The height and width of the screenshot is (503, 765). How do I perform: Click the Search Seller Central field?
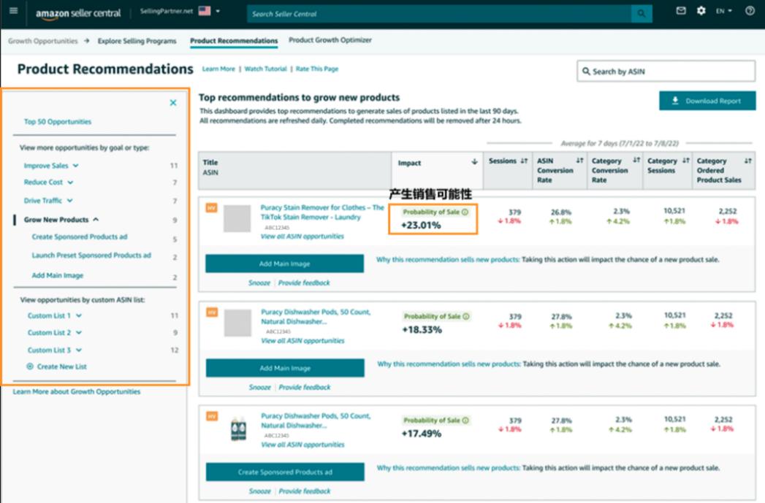438,14
